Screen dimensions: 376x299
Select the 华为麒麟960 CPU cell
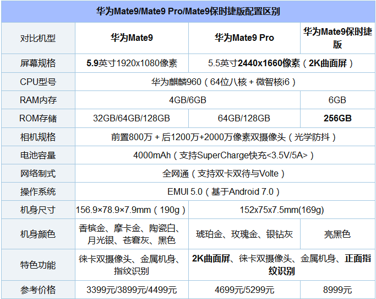[225, 82]
